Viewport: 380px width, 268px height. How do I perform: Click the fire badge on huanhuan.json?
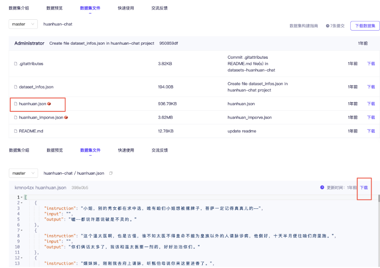[49, 104]
